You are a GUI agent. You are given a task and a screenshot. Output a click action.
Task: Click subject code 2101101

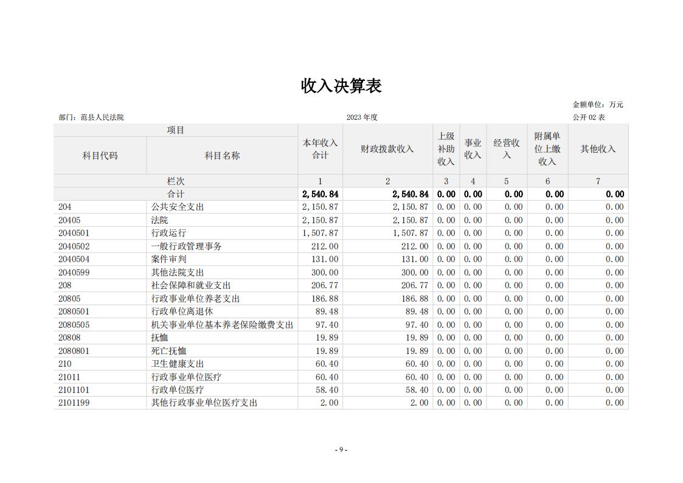[x=74, y=390]
